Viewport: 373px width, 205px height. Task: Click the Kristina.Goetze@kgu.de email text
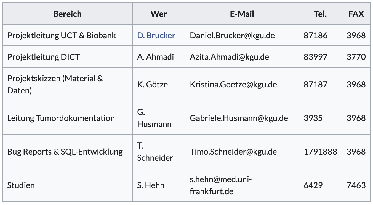[233, 84]
